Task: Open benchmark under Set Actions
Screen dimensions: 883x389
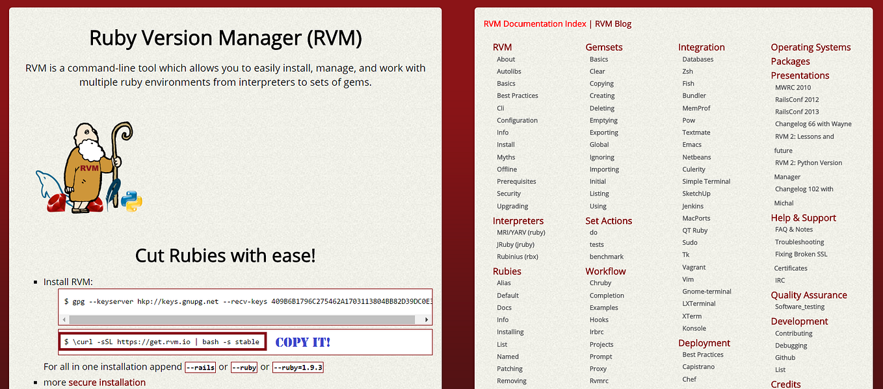Action: 606,257
